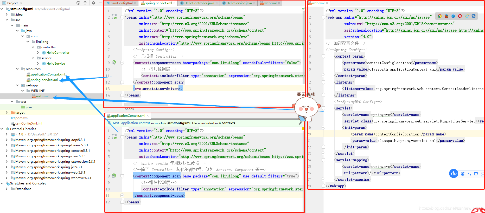Click Spring beans gutter icon on applicationContext line 2

(114, 137)
